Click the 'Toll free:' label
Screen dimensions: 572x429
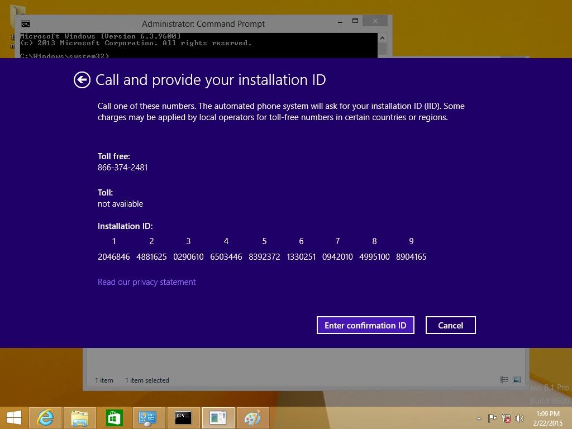point(114,156)
